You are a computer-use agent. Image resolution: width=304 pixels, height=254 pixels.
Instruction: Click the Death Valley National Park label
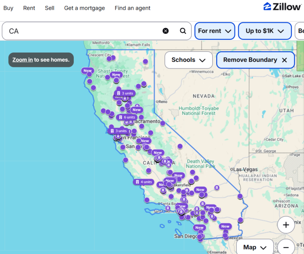click(201, 164)
